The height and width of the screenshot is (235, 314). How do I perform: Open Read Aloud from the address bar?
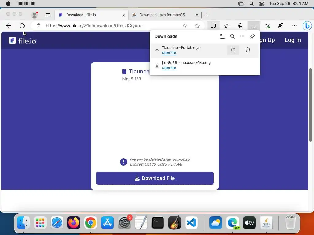pos(185,26)
